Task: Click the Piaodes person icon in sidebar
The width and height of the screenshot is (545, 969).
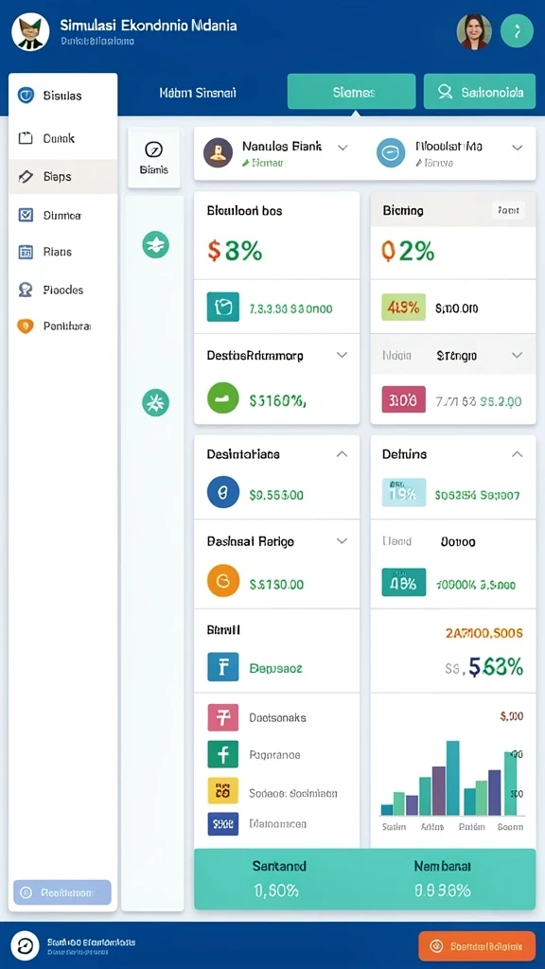Action: click(26, 290)
